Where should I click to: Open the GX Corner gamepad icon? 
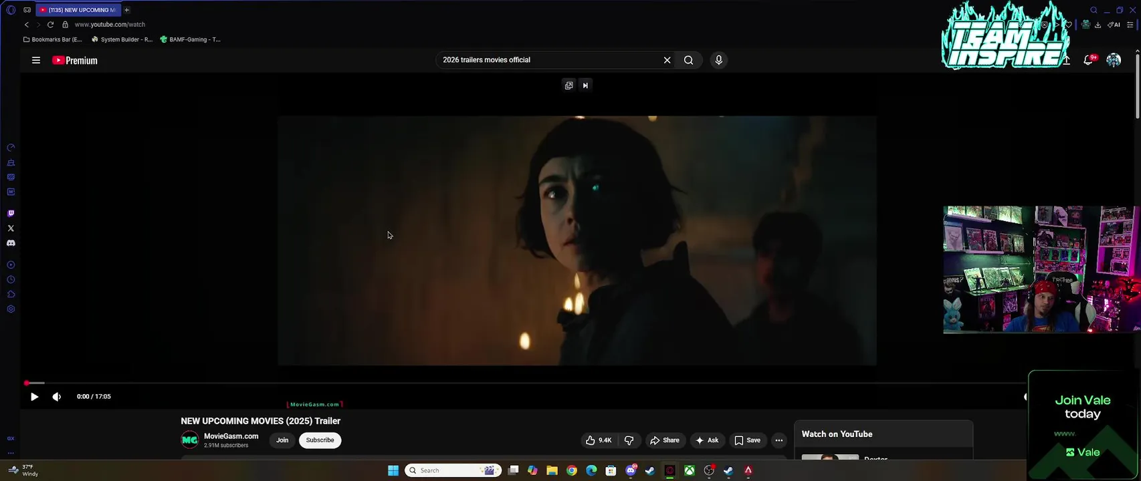tap(27, 10)
